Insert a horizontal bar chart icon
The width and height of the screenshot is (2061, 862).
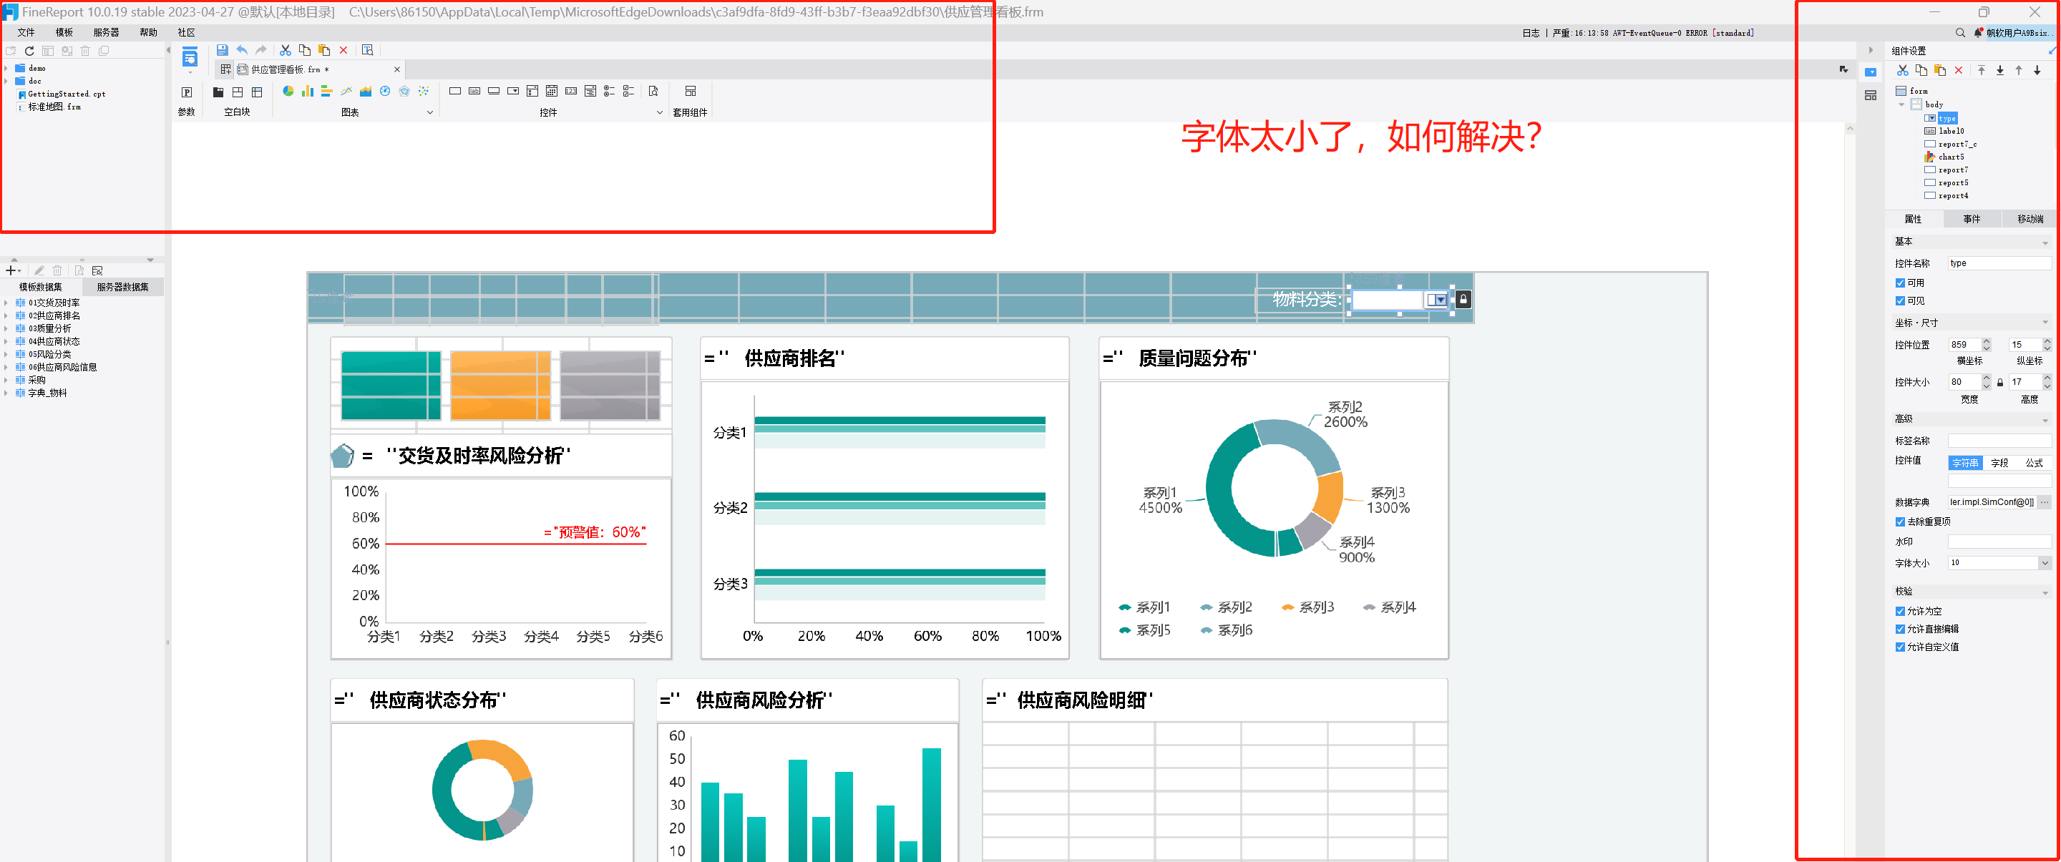326,91
